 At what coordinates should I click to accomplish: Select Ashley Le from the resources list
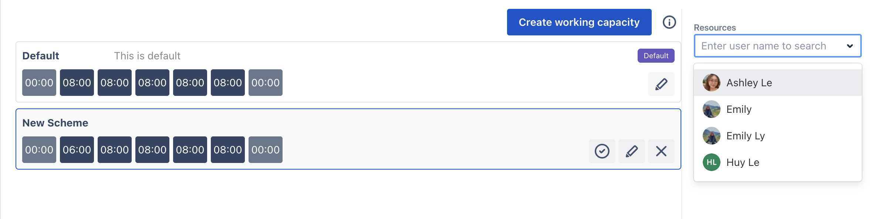click(749, 83)
